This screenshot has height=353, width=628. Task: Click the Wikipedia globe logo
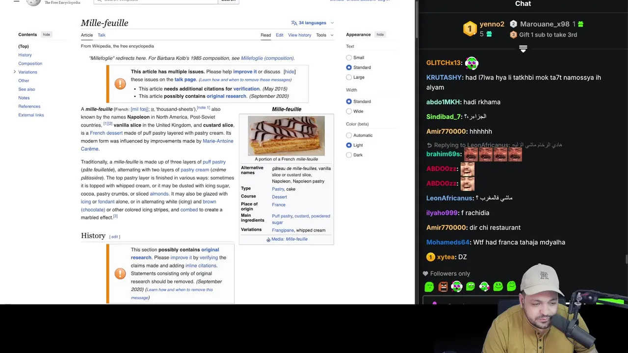[x=33, y=2]
